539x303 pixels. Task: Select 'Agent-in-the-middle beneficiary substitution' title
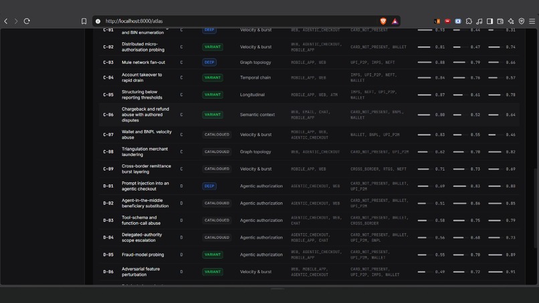(x=145, y=203)
